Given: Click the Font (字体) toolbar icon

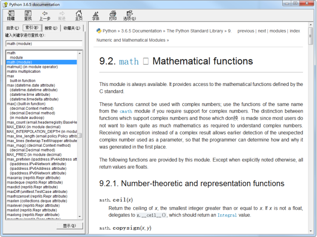Looking at the screenshot, I should [96, 16].
